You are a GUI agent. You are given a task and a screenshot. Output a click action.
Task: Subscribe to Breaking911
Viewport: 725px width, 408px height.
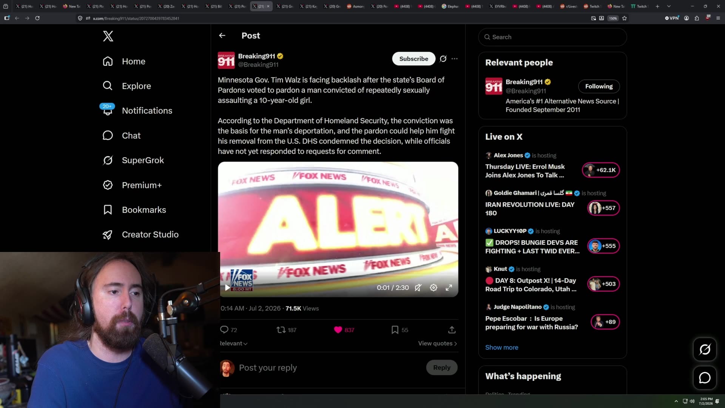point(413,59)
